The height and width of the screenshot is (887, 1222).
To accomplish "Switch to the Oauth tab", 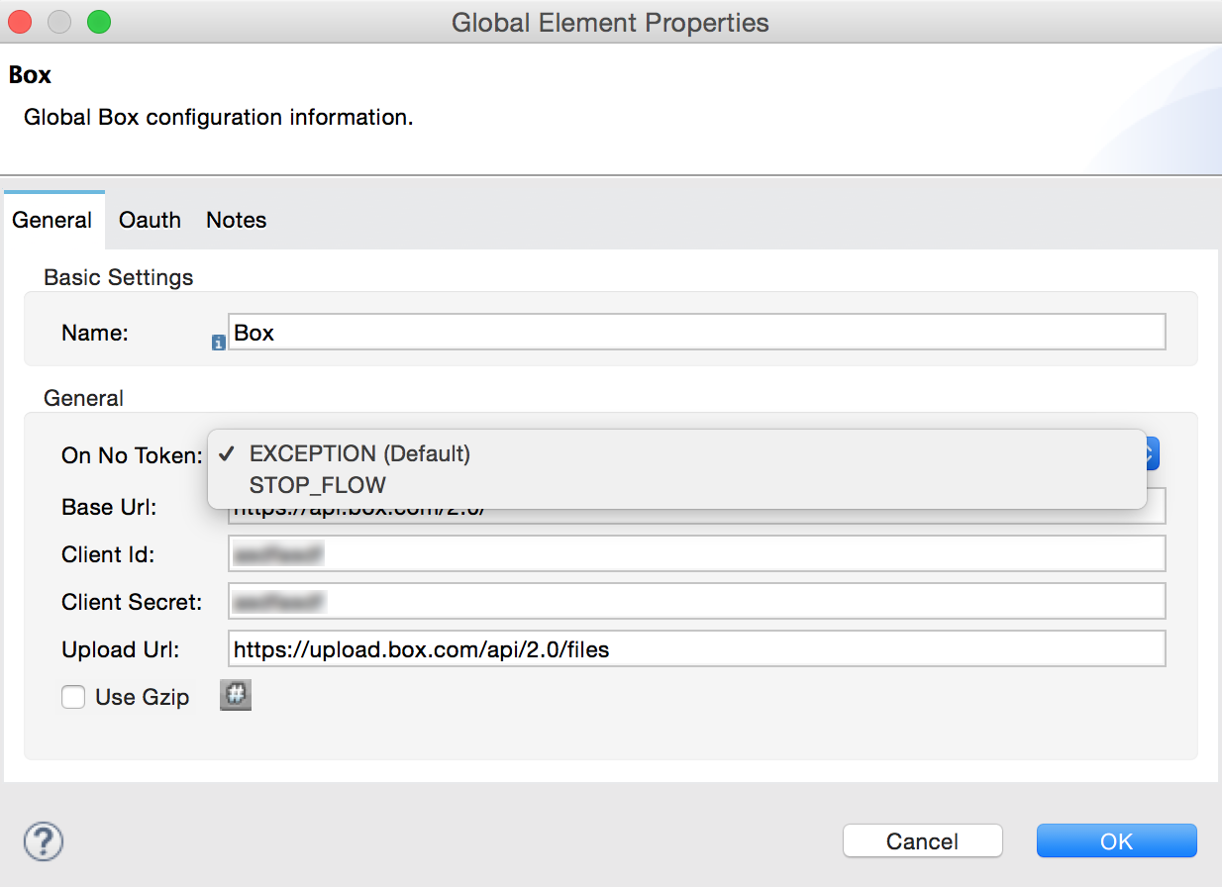I will 149,220.
